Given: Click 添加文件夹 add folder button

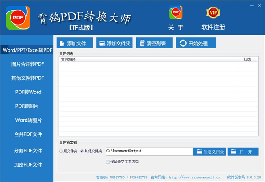Looking at the screenshot, I should click(x=114, y=43).
